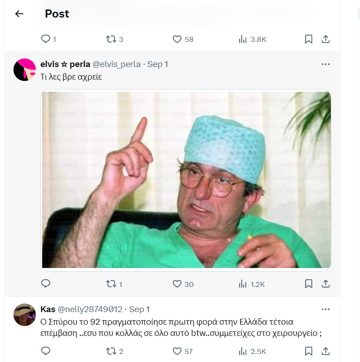
Task: Like elvis perla's post with 30 likes
Action: click(177, 284)
